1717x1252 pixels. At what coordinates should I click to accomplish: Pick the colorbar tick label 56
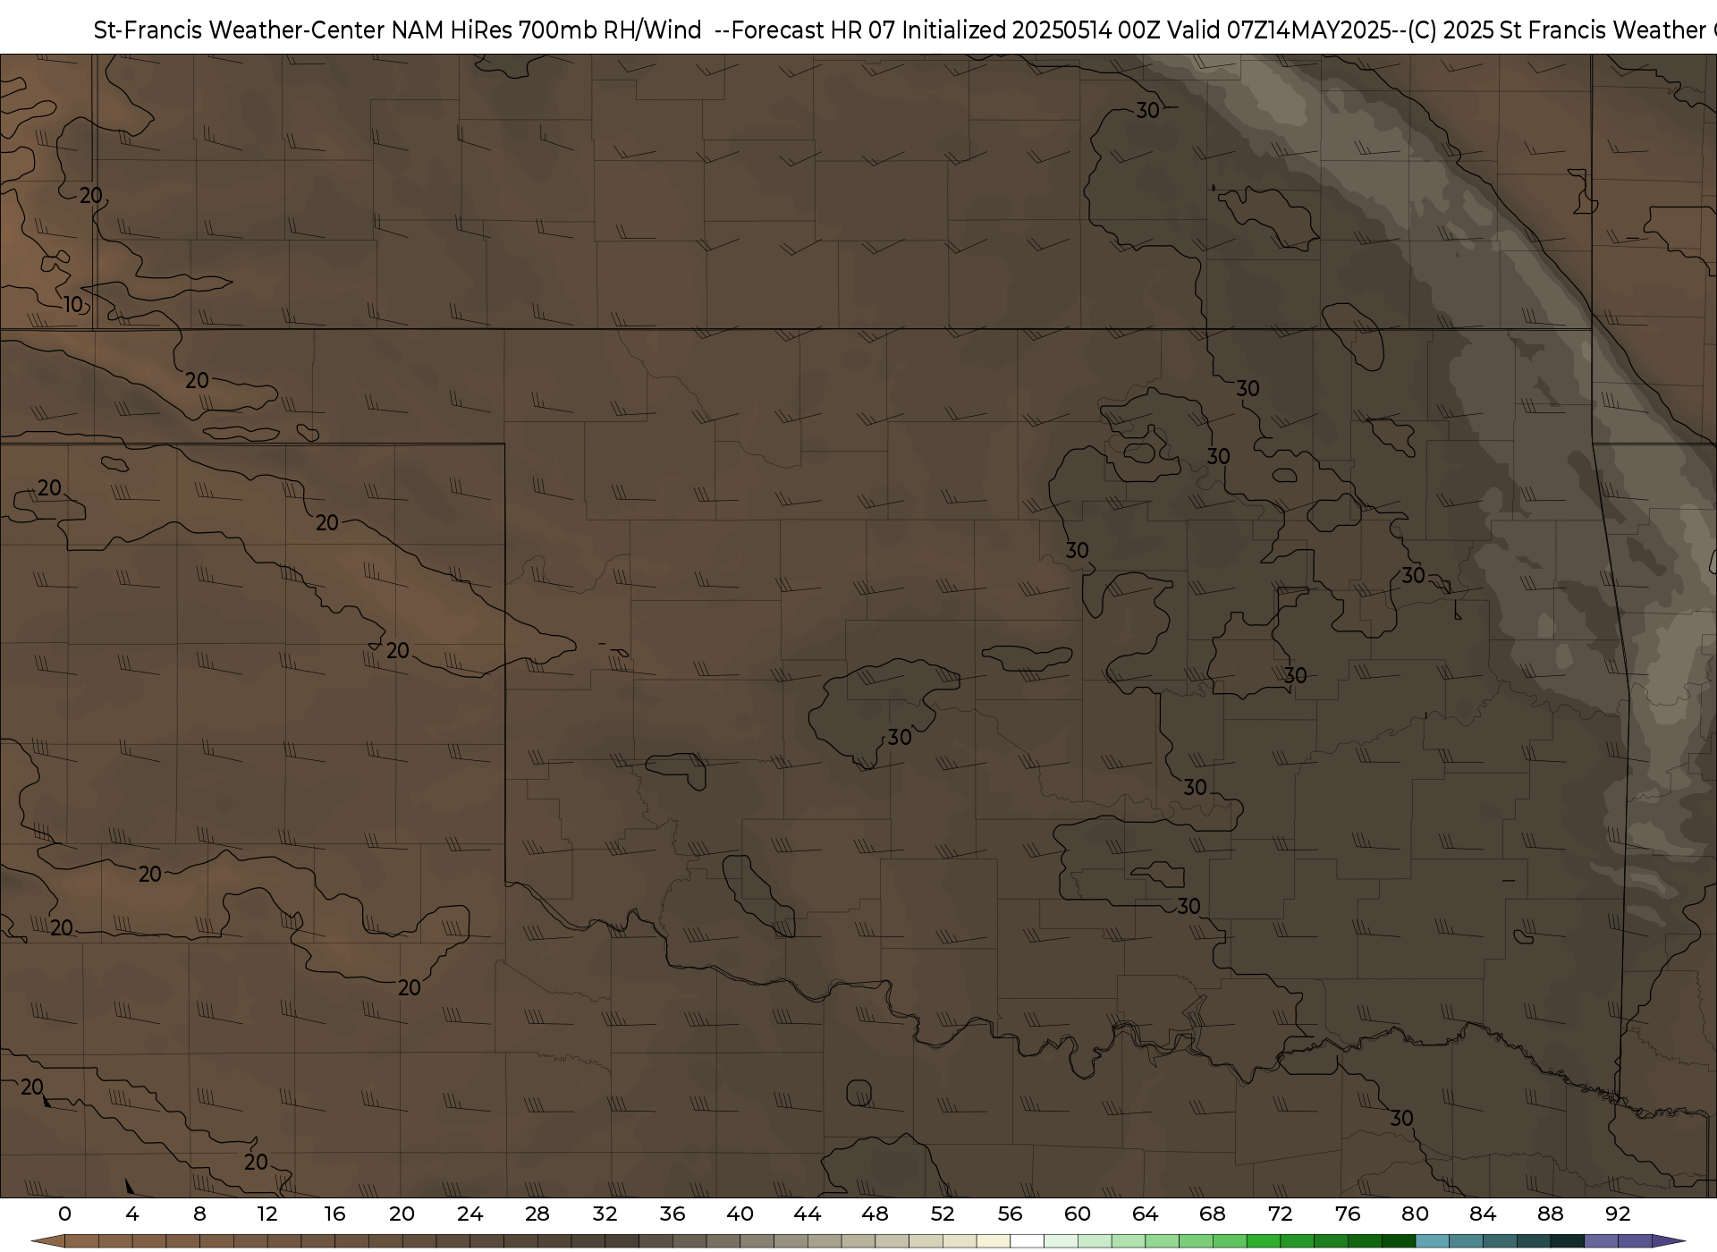tap(1011, 1214)
